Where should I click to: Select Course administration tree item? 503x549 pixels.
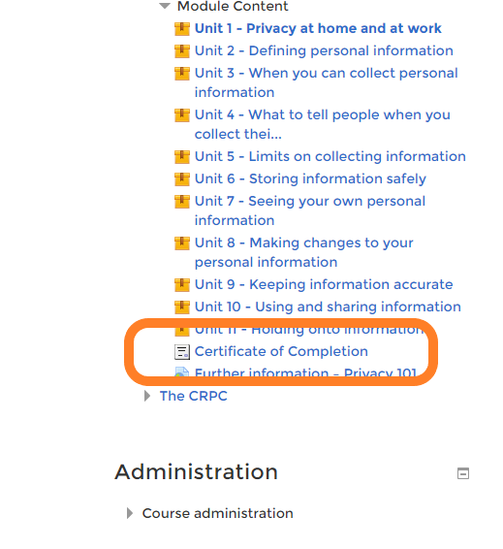[217, 513]
